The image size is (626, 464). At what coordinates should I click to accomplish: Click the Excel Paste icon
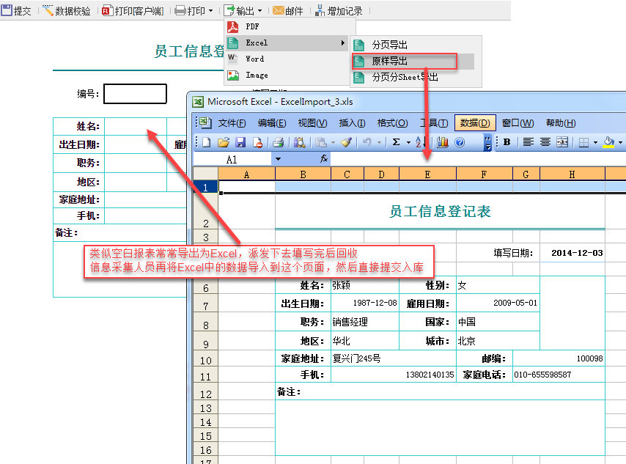(320, 142)
